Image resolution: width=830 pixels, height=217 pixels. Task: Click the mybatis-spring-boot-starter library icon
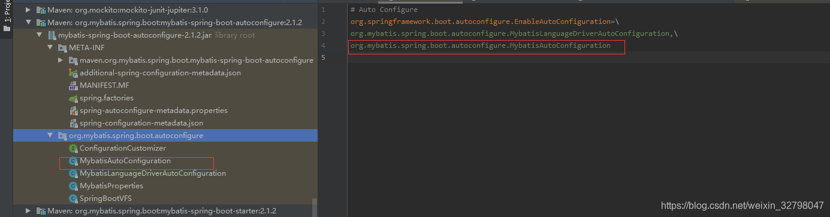(41, 211)
